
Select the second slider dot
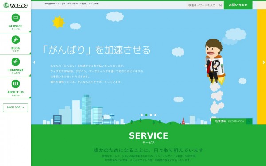tap(146, 115)
